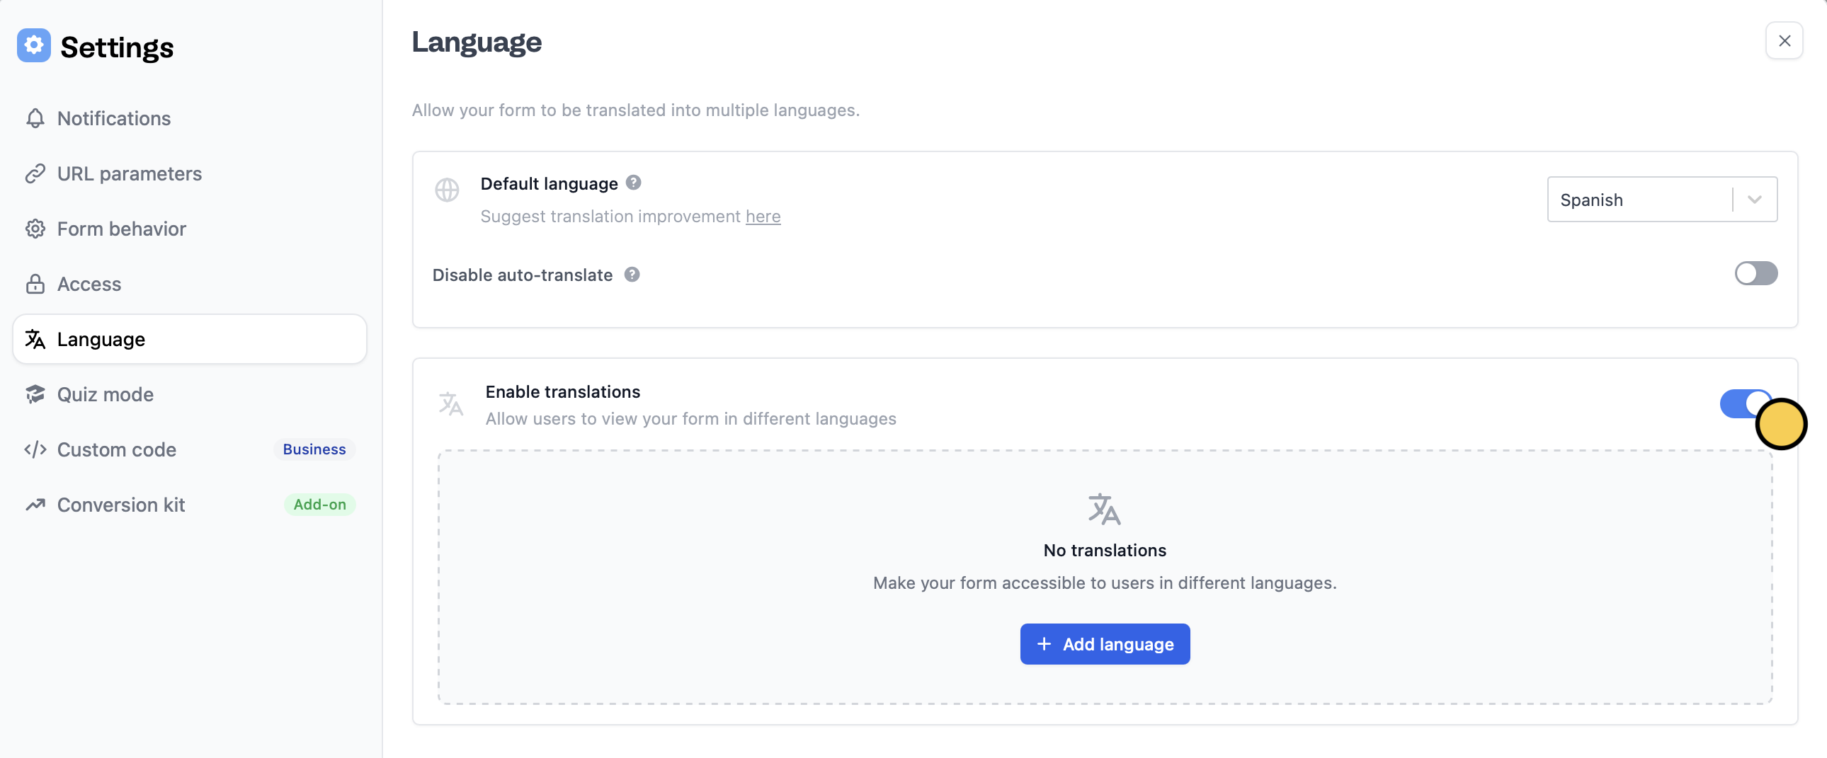Expand the language selector chevron arrow
Image resolution: width=1827 pixels, height=758 pixels.
[x=1754, y=200]
